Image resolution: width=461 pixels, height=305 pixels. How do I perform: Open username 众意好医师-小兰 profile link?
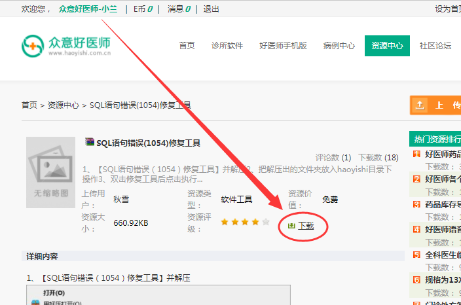pos(88,9)
